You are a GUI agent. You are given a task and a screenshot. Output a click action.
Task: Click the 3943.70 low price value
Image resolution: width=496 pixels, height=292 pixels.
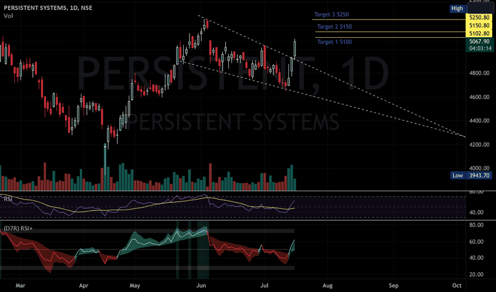click(x=479, y=176)
